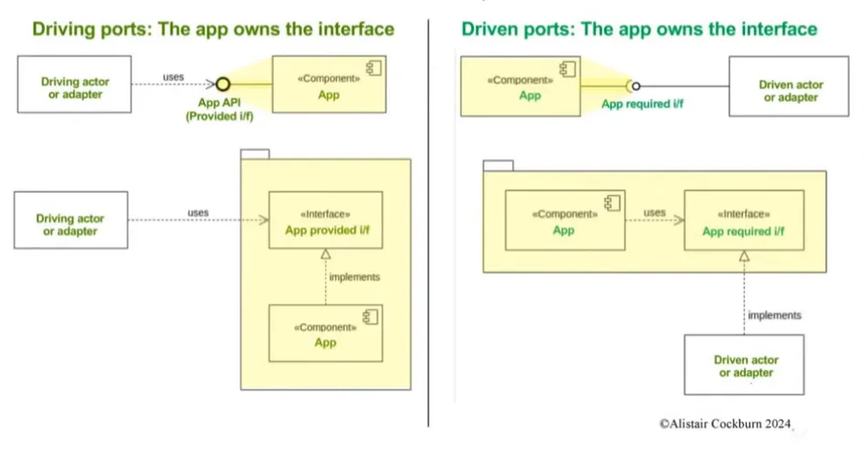Select the top-right Driven actor or adapter box
This screenshot has height=451, width=866.
(x=789, y=87)
